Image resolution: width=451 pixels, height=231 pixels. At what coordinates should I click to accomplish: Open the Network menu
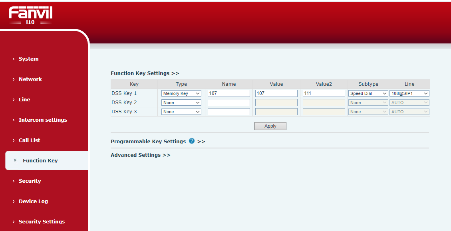coord(30,79)
